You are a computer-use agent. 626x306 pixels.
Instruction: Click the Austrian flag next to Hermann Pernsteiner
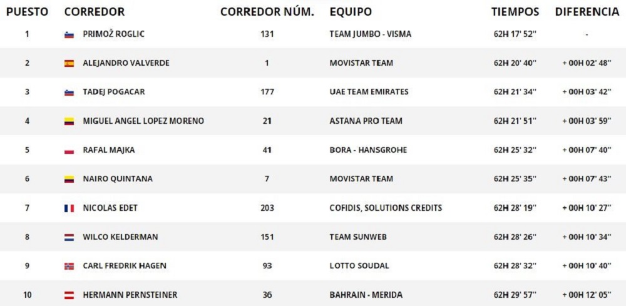[69, 295]
